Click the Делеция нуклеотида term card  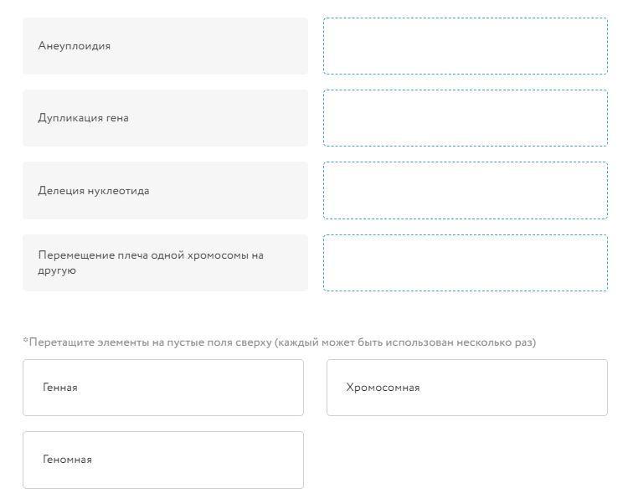pyautogui.click(x=166, y=191)
